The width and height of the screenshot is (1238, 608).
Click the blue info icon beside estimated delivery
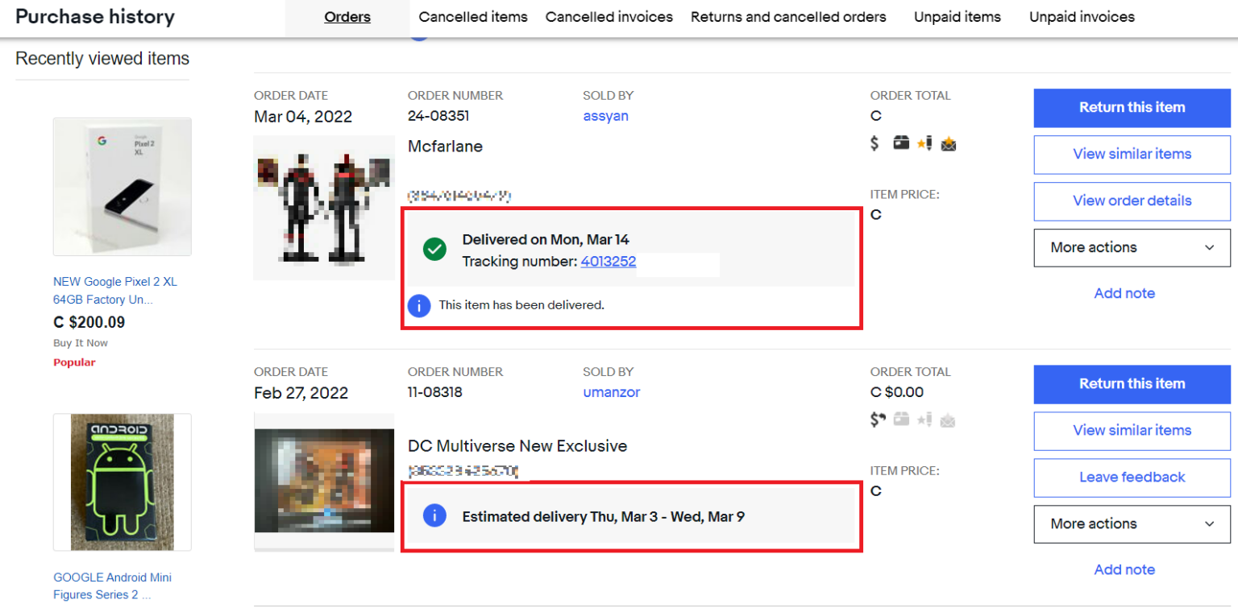(434, 516)
